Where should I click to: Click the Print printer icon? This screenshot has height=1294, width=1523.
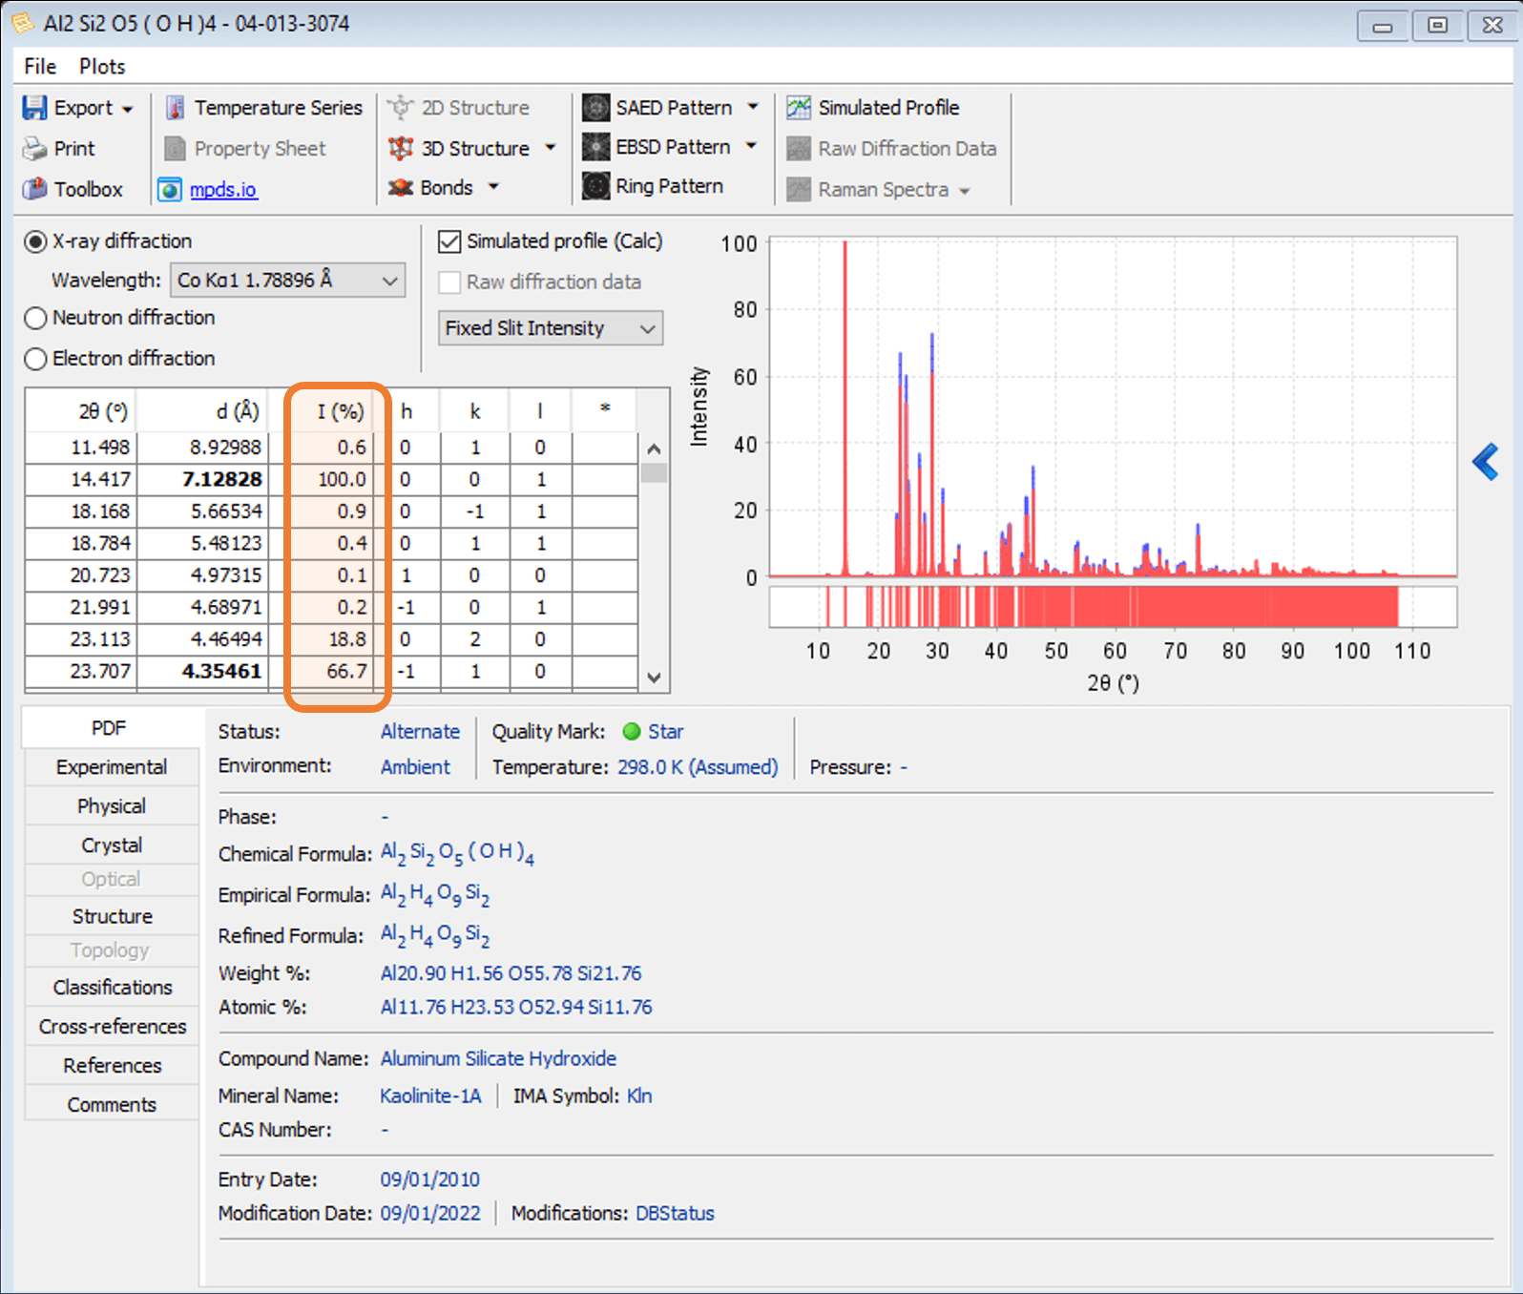pyautogui.click(x=34, y=149)
